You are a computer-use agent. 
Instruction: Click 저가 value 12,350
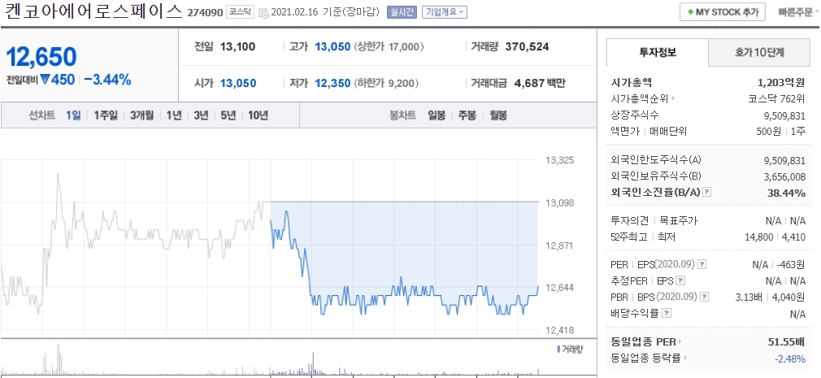coord(332,83)
